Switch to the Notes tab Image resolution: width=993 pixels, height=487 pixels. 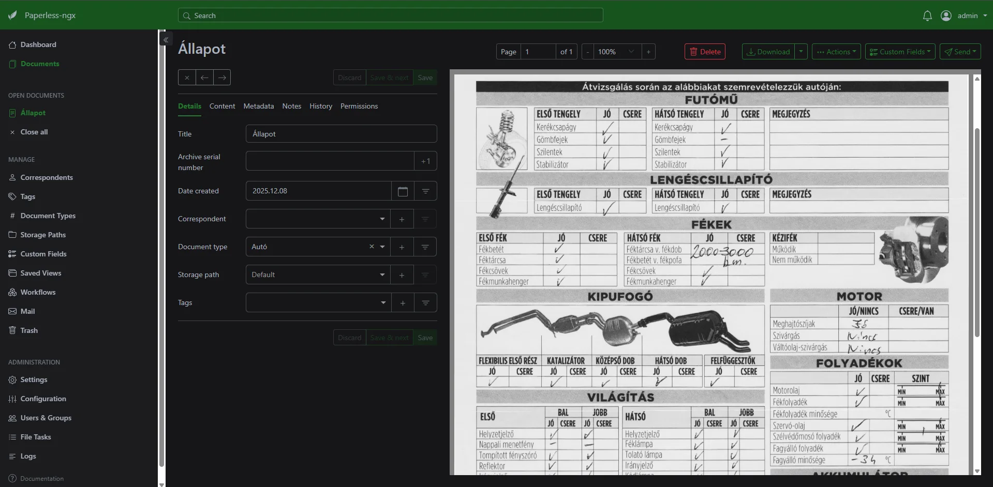(292, 106)
